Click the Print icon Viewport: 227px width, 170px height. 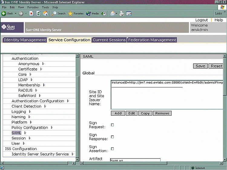pos(122,14)
